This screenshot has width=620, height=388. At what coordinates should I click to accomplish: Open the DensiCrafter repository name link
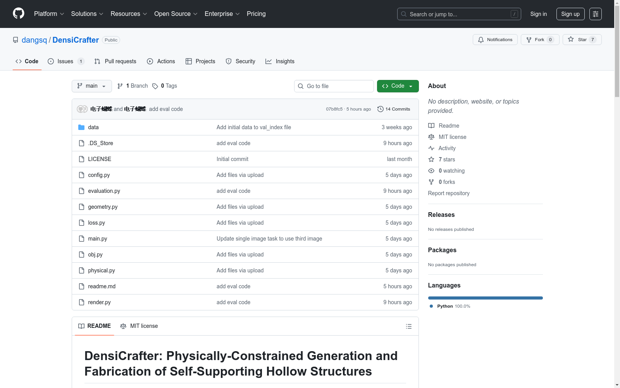tap(76, 40)
